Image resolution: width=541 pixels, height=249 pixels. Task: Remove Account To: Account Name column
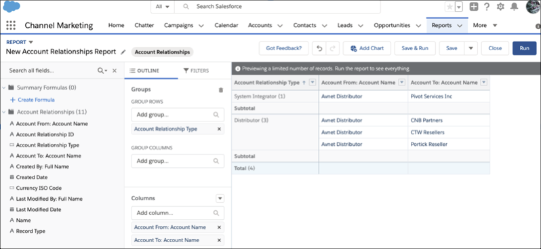pyautogui.click(x=219, y=240)
